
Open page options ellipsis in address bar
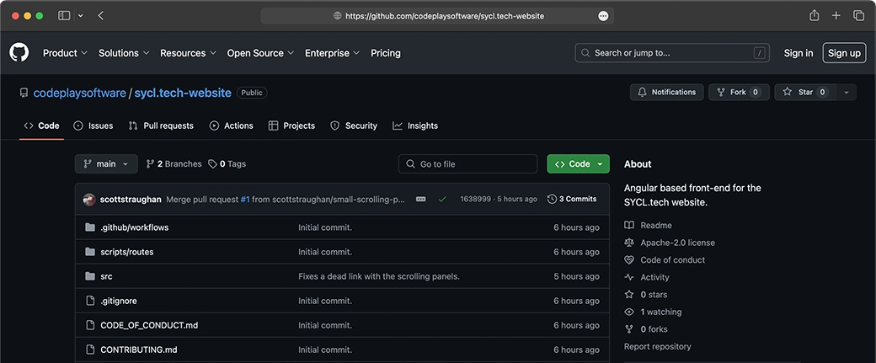click(x=603, y=16)
